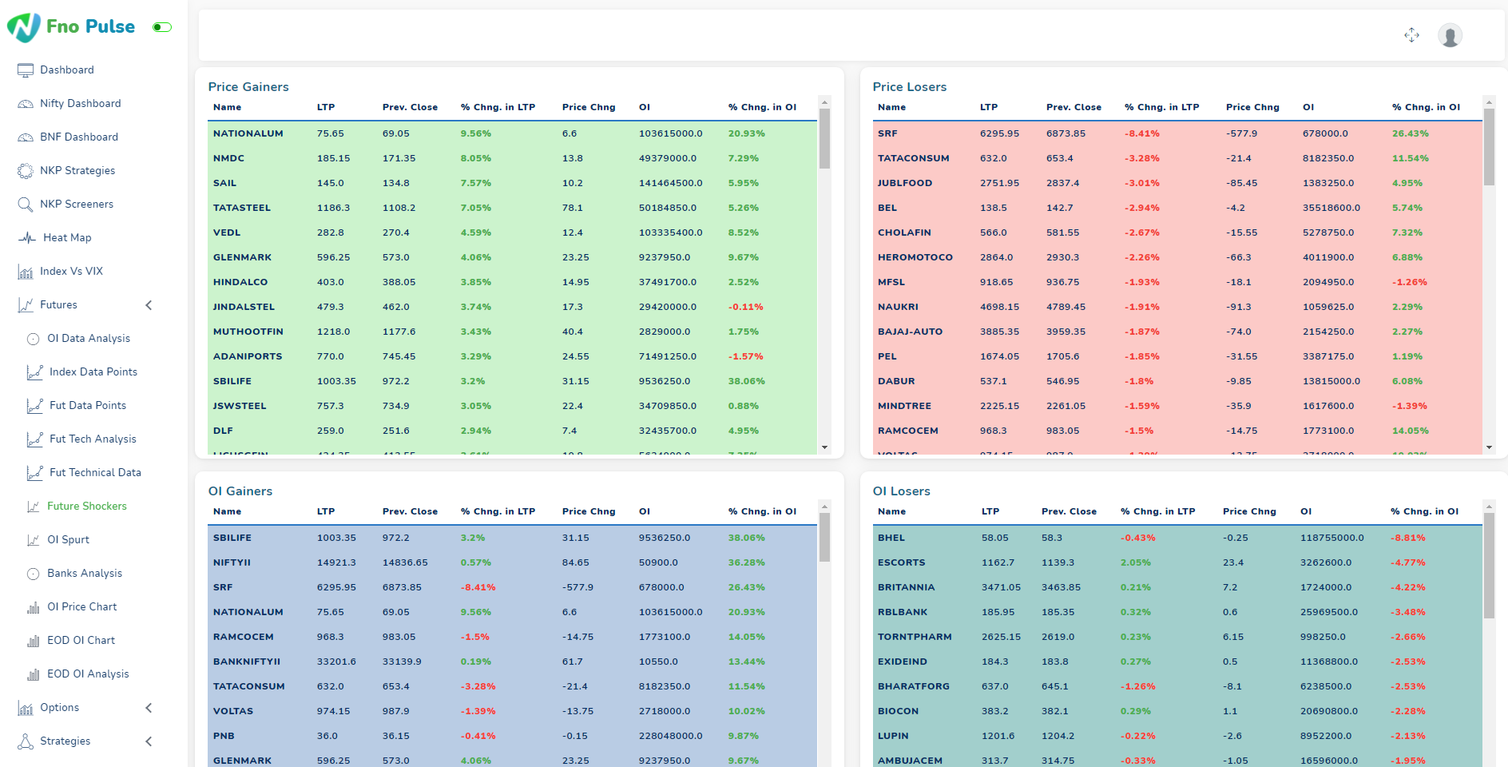Viewport: 1508px width, 767px height.
Task: Click TATASTEEL in Price Gainers table
Action: coord(242,208)
